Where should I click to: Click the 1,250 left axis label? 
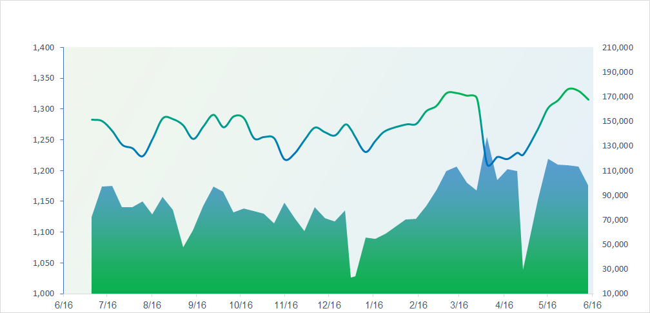43,140
